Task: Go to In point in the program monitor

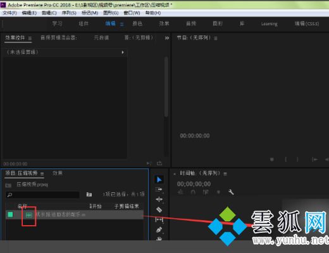Action: pyautogui.click(x=314, y=159)
